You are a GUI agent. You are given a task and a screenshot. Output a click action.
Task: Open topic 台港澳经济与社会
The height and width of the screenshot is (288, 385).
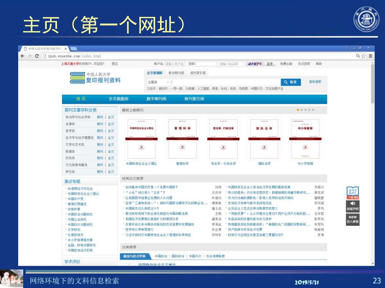click(80, 188)
